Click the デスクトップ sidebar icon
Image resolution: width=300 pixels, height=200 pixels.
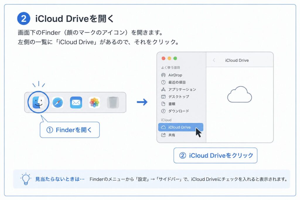(x=163, y=97)
